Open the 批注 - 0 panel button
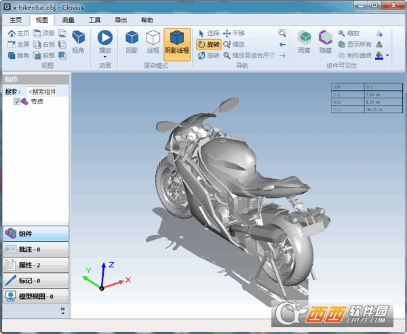The height and width of the screenshot is (334, 407). 36,249
